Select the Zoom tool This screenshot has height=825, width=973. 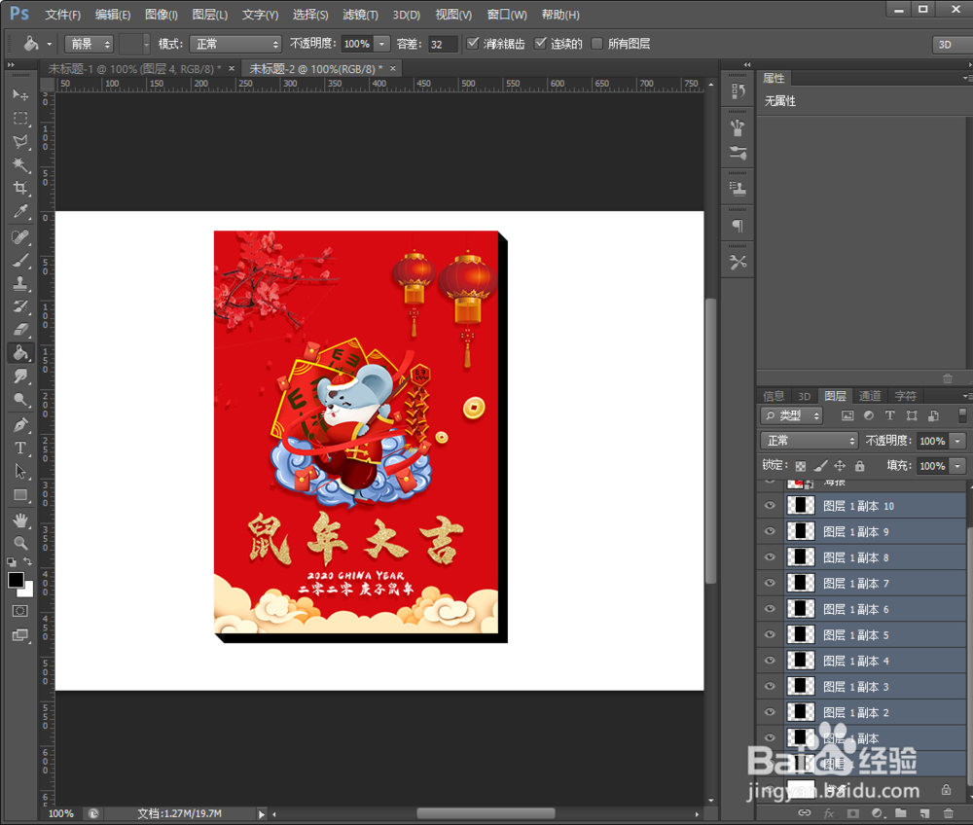click(20, 543)
